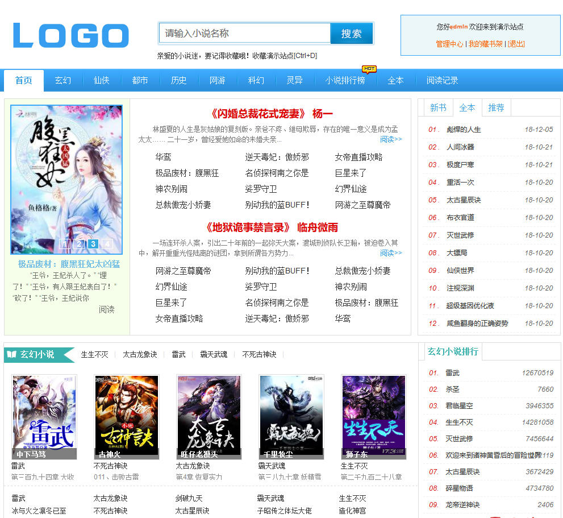Viewport: 563px width, 518px height.
Task: Switch to the 新书 sidebar tab
Action: [438, 107]
